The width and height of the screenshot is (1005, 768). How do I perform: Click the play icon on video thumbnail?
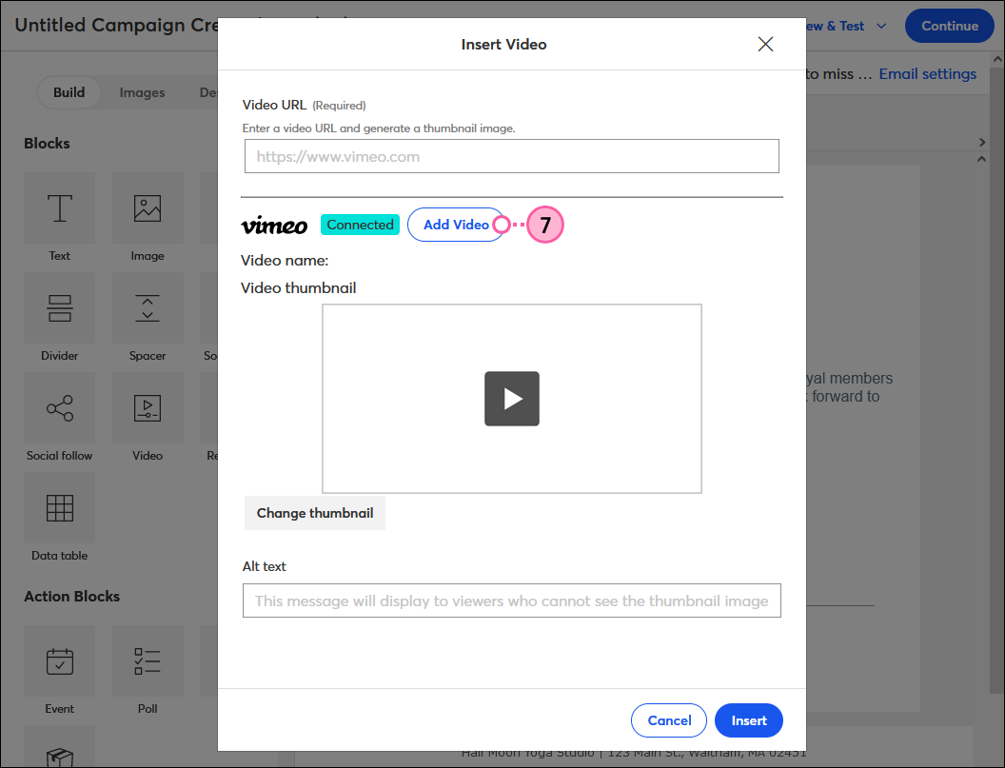point(511,399)
